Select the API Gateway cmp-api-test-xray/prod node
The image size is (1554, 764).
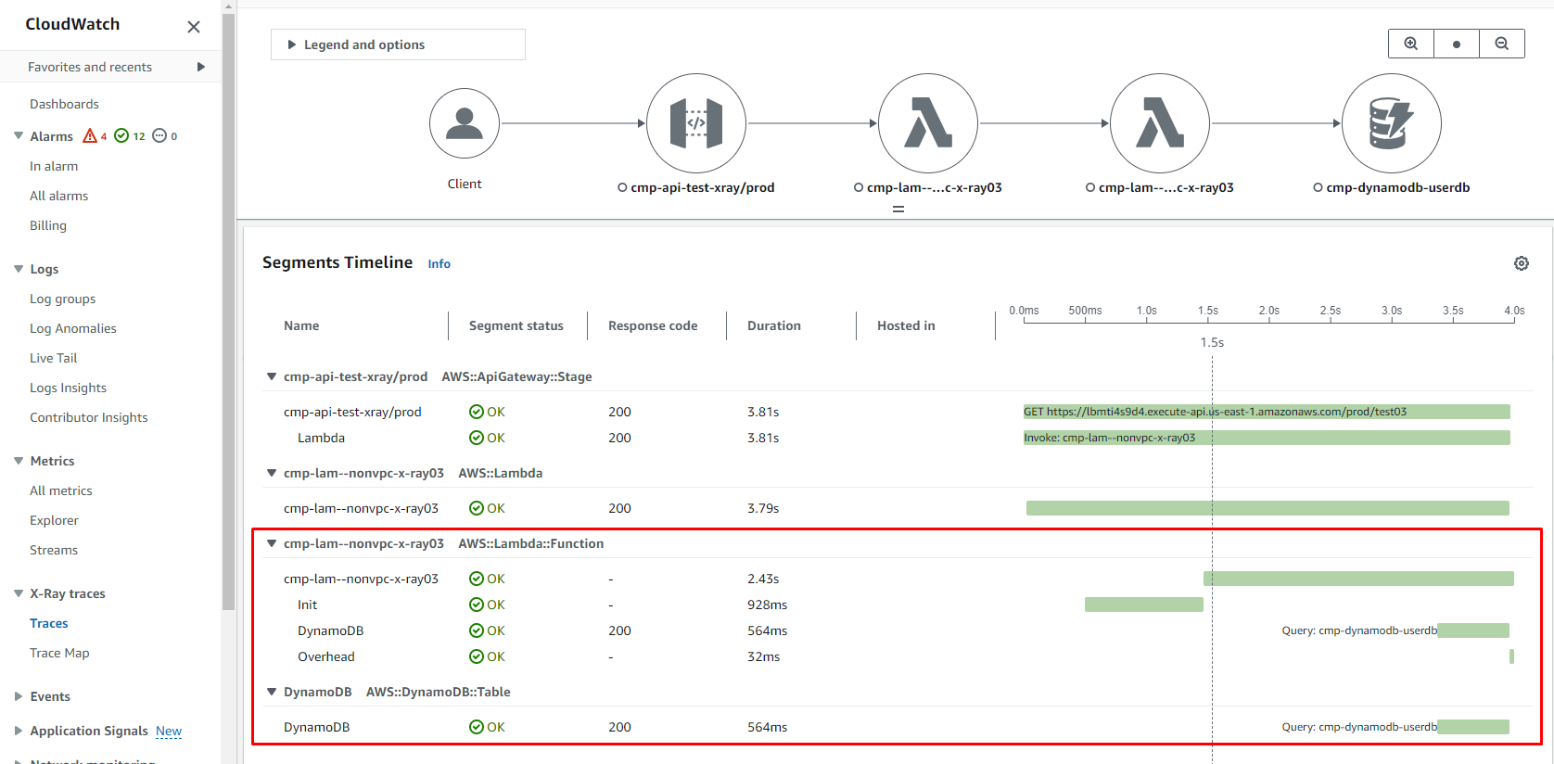pyautogui.click(x=695, y=123)
